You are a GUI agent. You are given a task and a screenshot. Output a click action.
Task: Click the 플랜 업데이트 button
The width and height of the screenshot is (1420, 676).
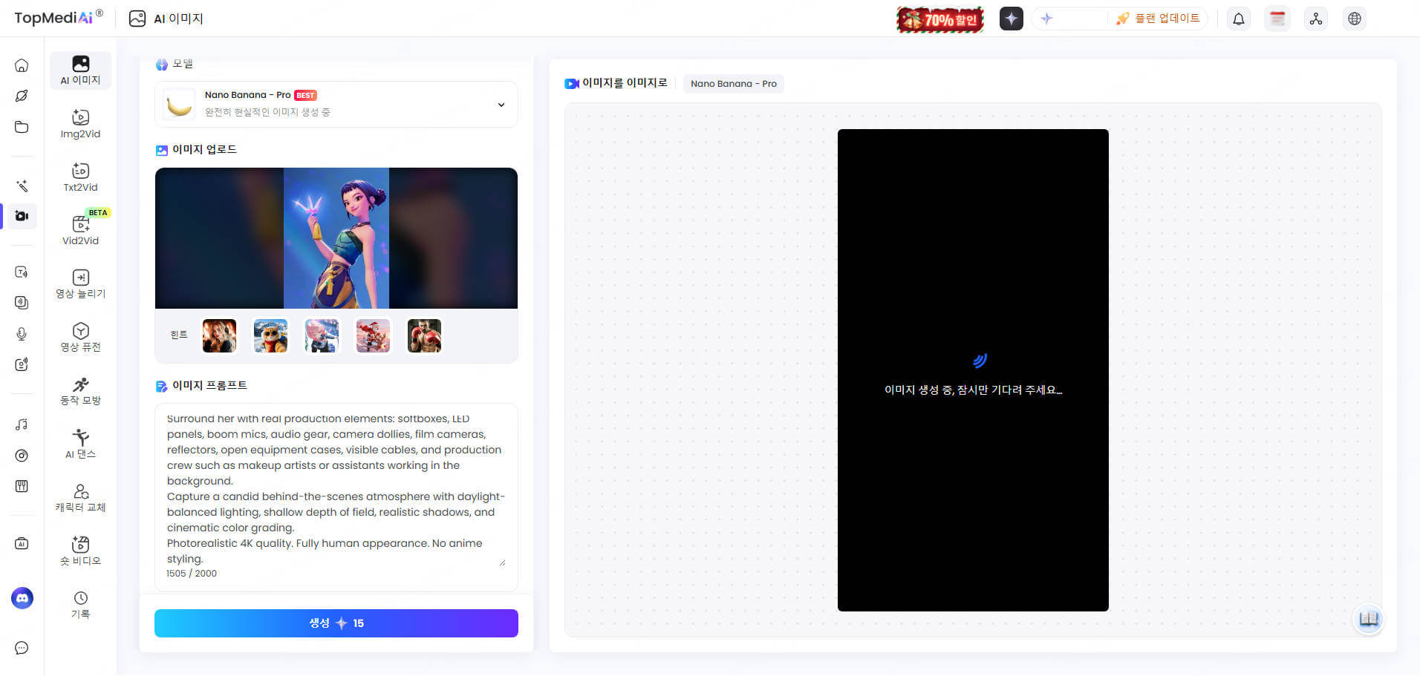pyautogui.click(x=1159, y=19)
